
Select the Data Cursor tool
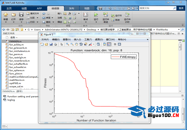pos(85,44)
